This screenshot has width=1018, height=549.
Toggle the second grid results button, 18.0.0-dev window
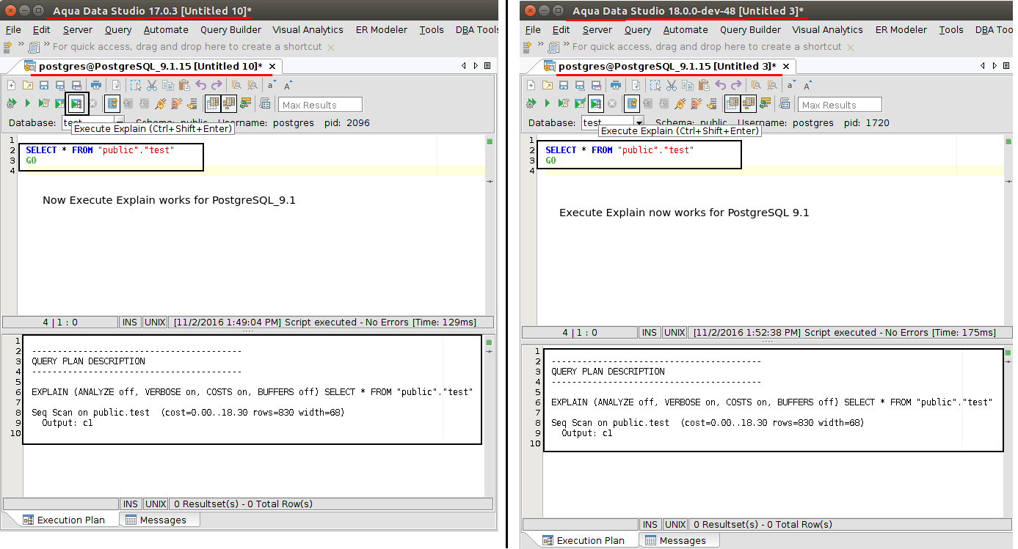749,104
